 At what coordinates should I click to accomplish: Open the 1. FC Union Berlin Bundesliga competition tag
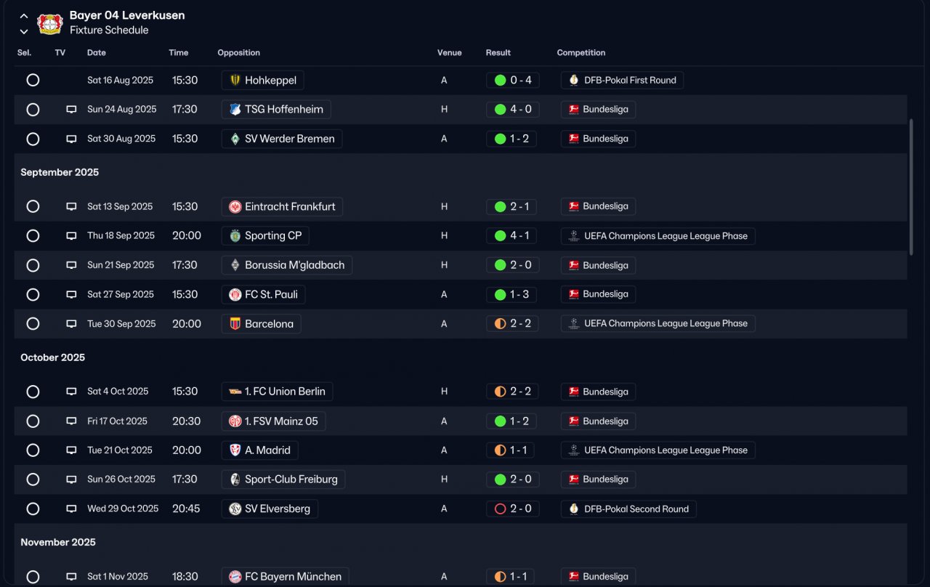tap(598, 392)
